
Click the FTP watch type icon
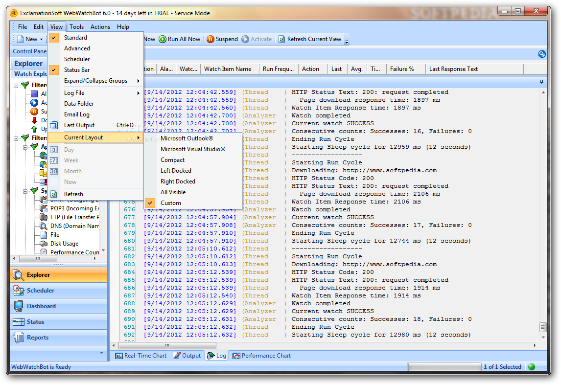44,217
